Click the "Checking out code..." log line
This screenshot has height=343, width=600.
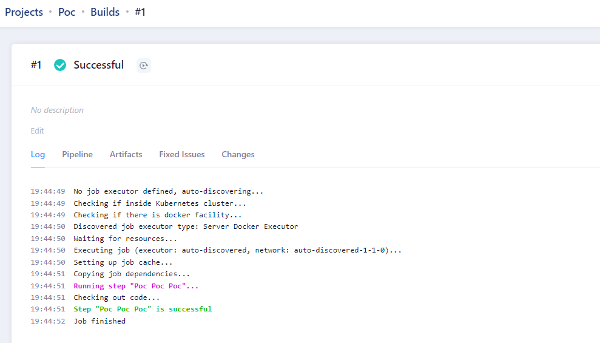coord(116,297)
